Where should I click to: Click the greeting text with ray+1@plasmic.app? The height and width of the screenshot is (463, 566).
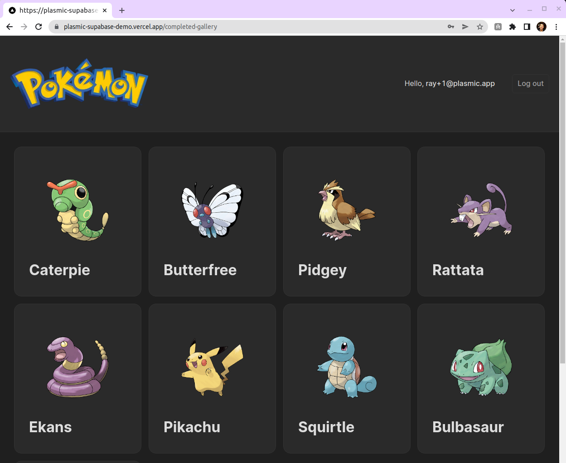[450, 84]
